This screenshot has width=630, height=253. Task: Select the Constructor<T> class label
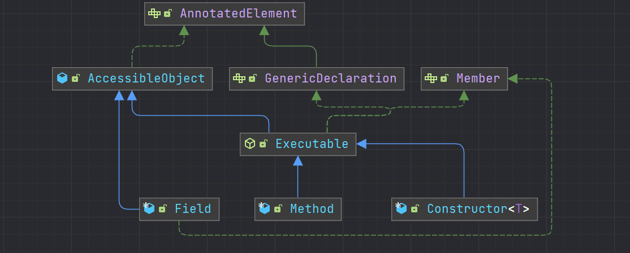(478, 209)
